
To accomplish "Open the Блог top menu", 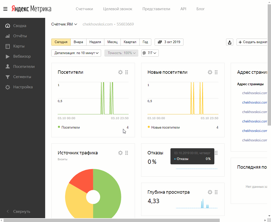I will click(201, 9).
